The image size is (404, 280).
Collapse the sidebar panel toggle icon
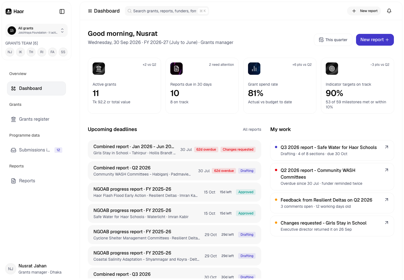(x=62, y=11)
